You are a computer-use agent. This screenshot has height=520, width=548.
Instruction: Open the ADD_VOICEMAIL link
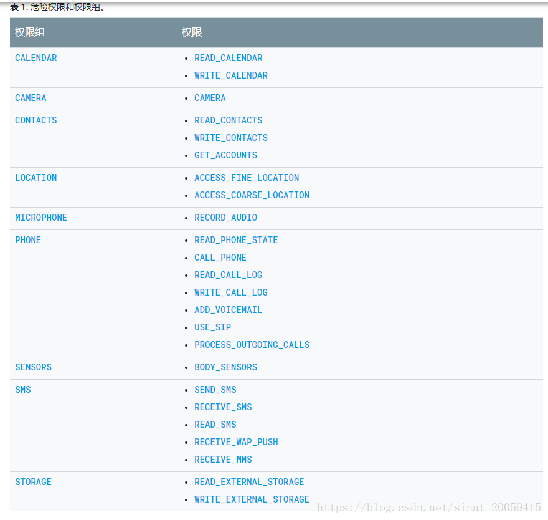[228, 310]
